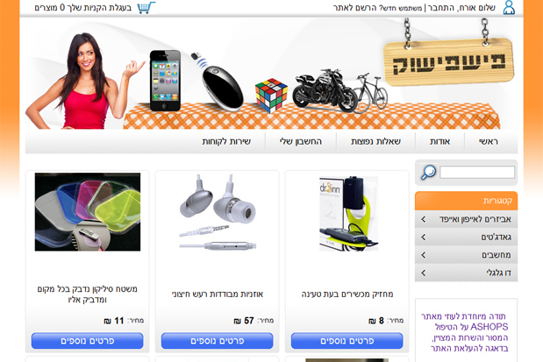
Task: Click פרטים נוספים for the earphones
Action: (218, 341)
